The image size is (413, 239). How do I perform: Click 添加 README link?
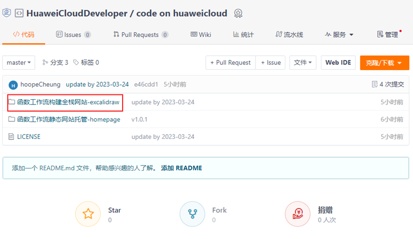pos(181,168)
